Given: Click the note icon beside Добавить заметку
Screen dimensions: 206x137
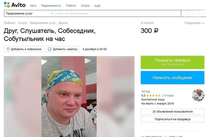Looking at the screenshot, I should (49, 49).
